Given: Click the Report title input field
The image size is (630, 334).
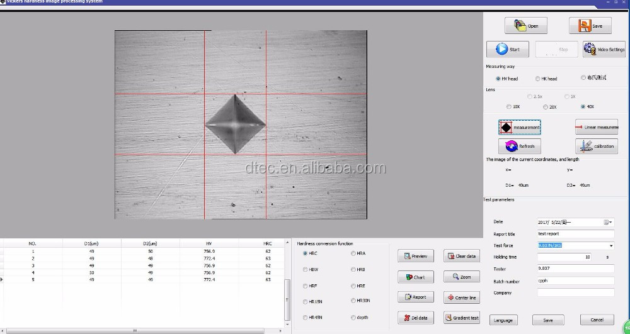Looking at the screenshot, I should (576, 234).
